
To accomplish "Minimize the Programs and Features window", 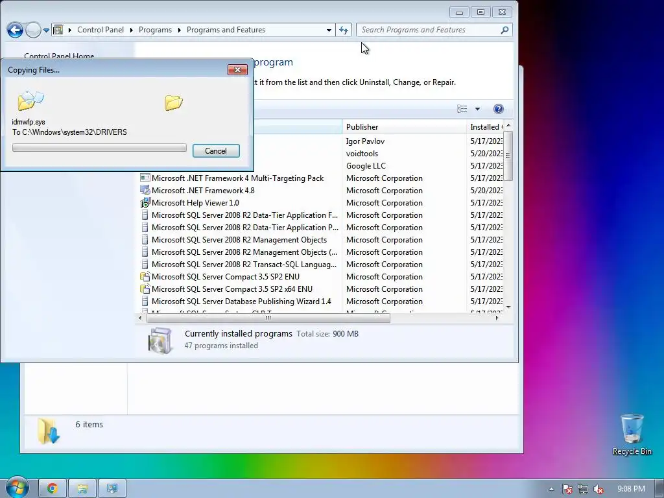I will coord(459,12).
